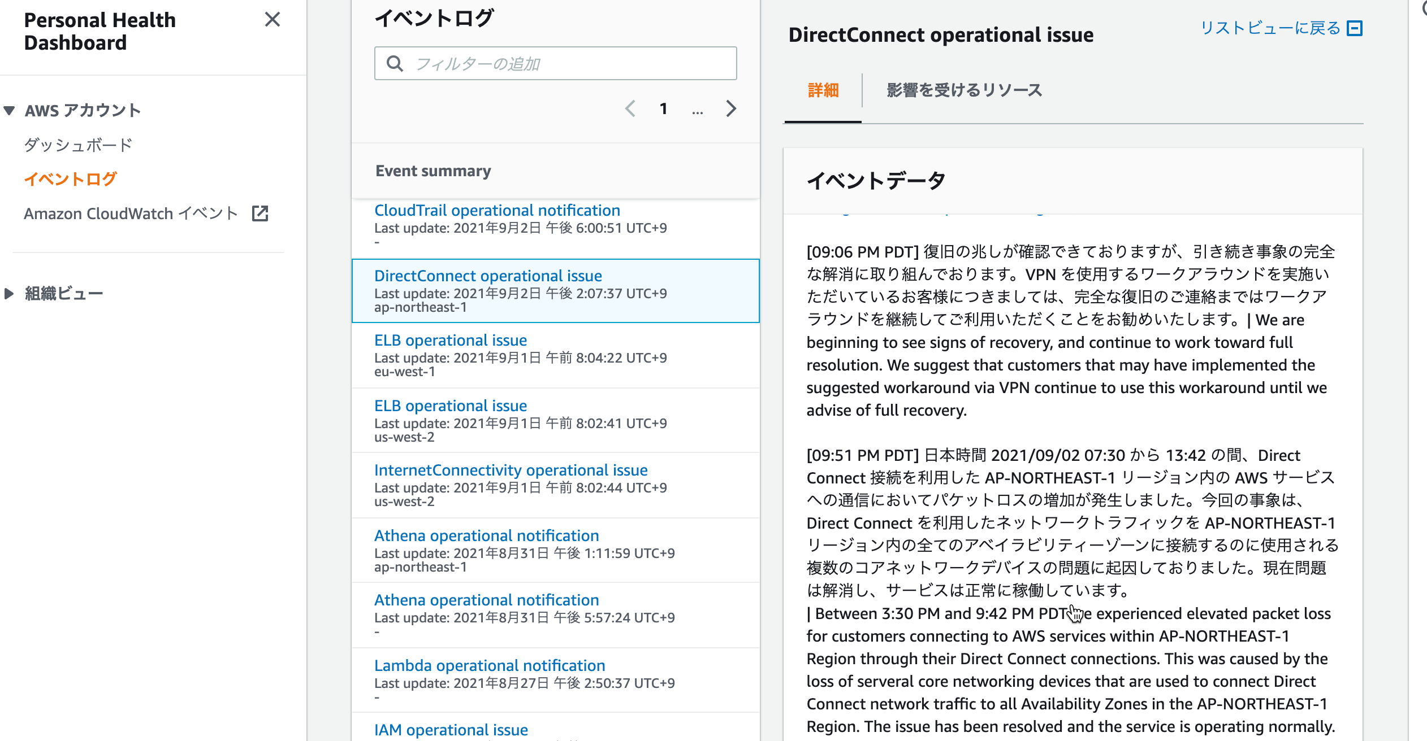Open ダッシュボード in the sidebar
The height and width of the screenshot is (741, 1427).
(x=78, y=145)
